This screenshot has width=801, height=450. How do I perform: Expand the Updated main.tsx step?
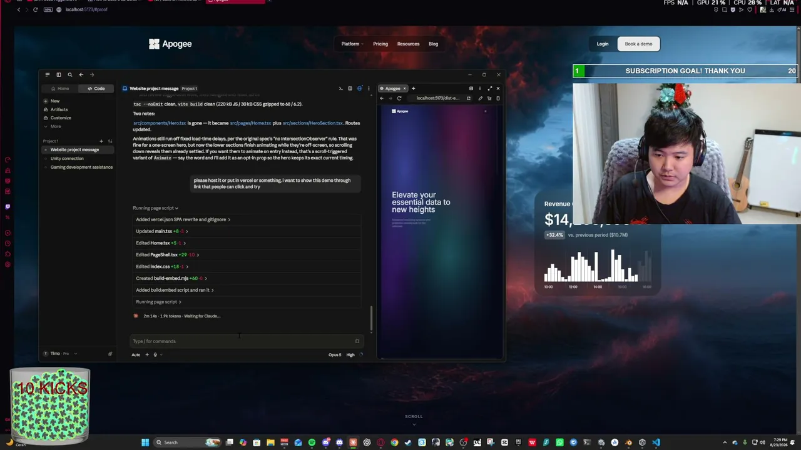[x=161, y=231]
